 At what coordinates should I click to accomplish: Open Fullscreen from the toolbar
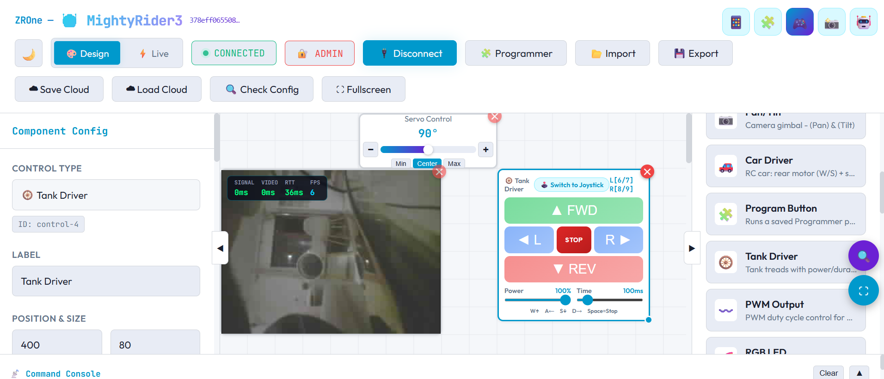click(363, 89)
